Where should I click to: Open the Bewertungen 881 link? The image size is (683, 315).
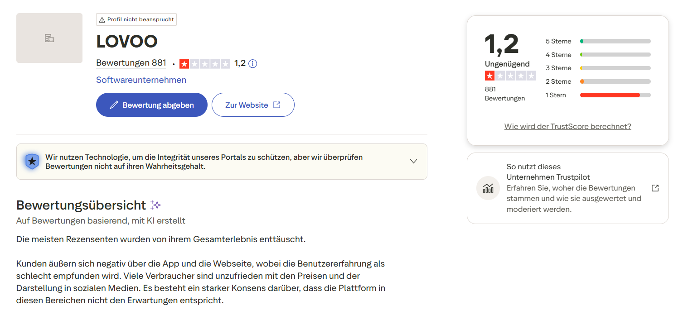point(131,63)
